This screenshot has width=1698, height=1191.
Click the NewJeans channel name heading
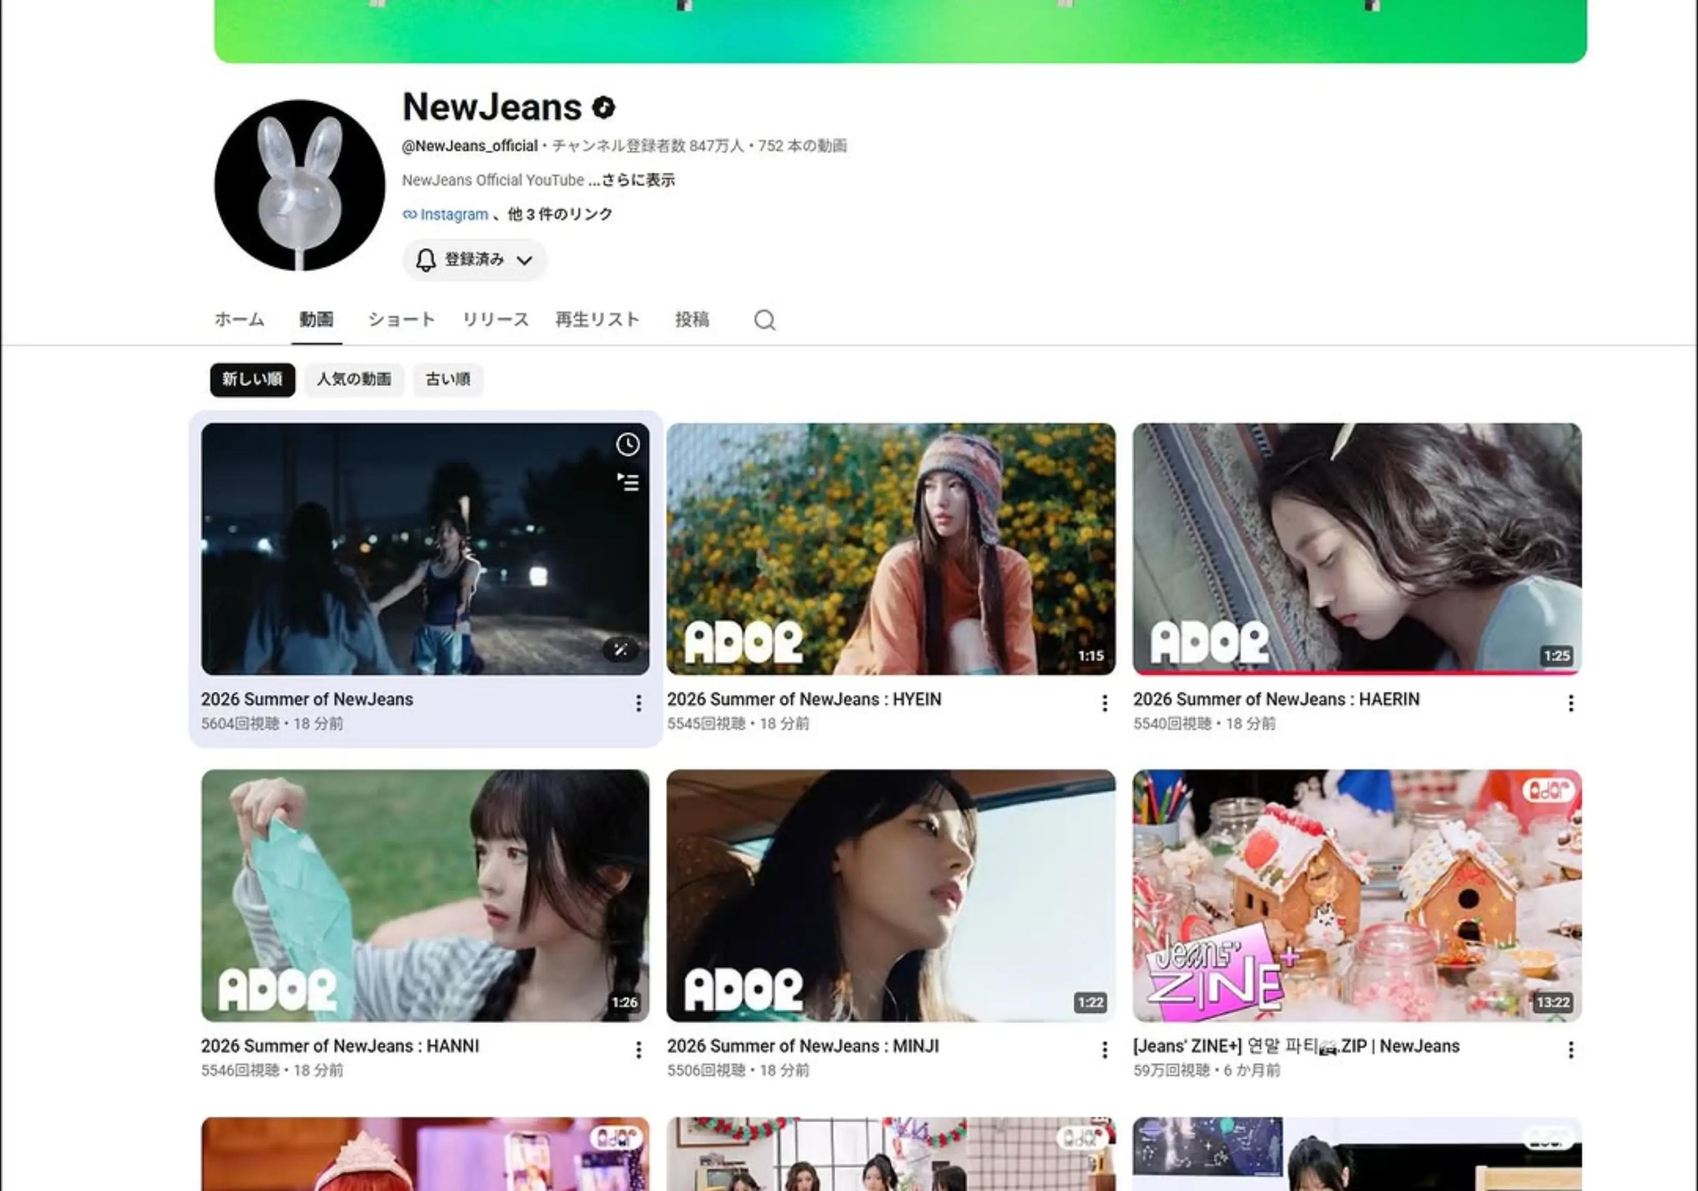[492, 107]
